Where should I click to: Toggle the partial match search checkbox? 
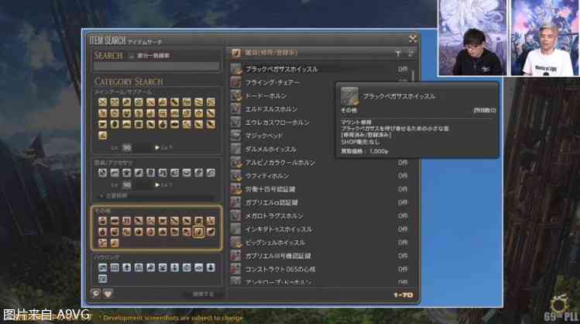pos(132,56)
